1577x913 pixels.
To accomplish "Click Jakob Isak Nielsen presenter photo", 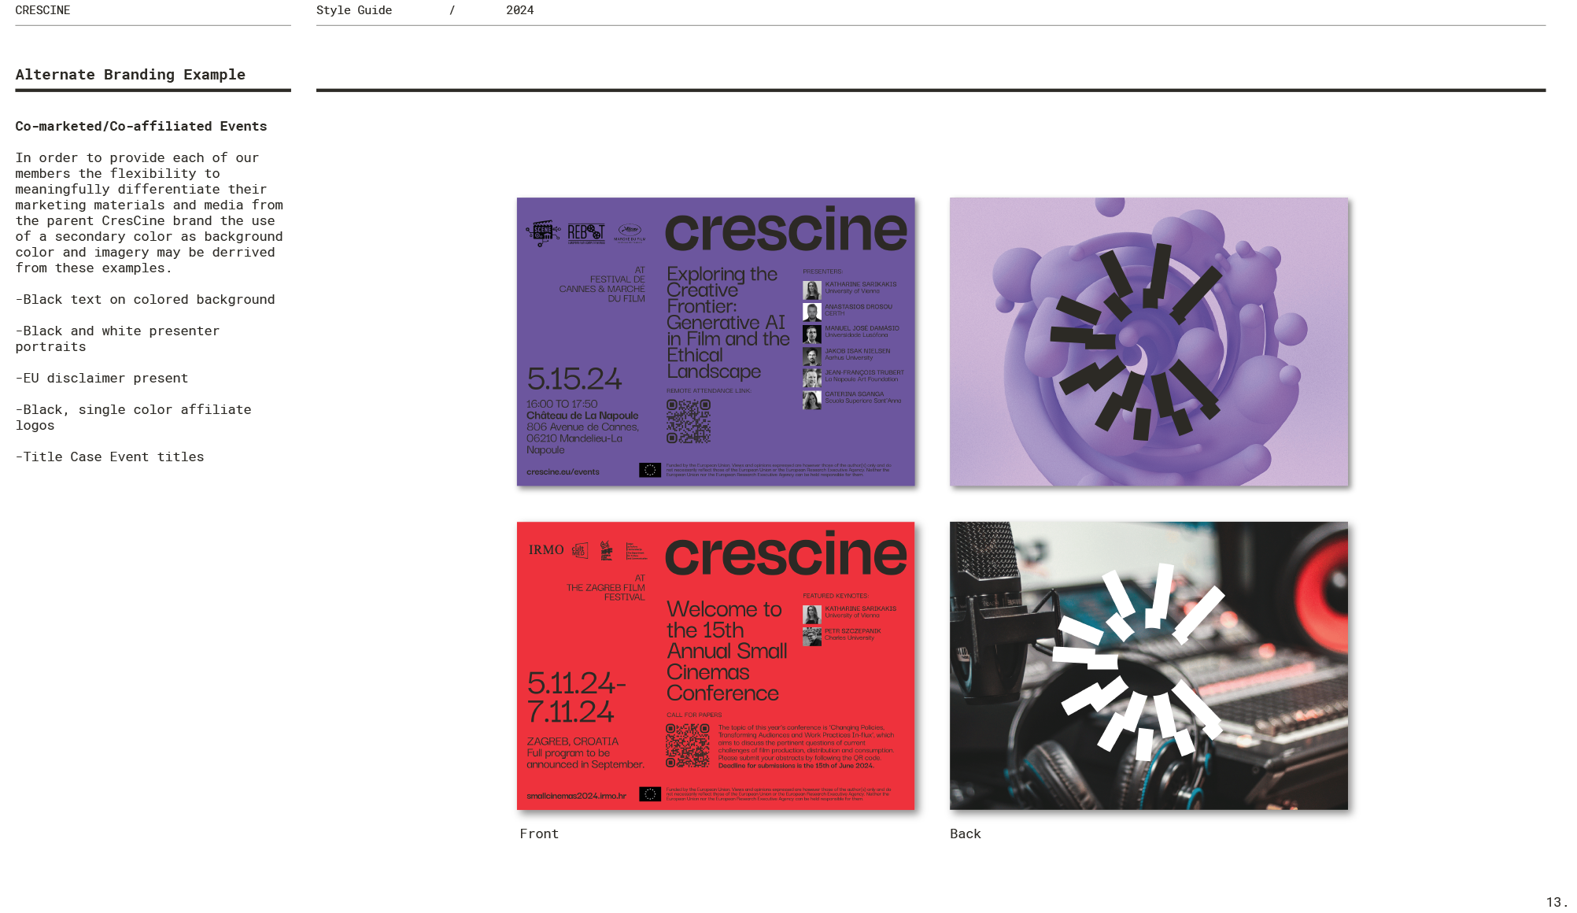I will tap(811, 356).
